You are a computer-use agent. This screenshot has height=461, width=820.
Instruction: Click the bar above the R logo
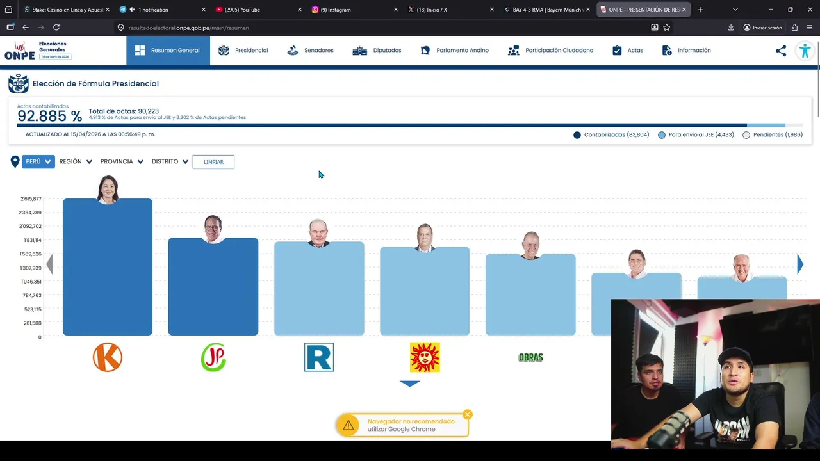pos(319,288)
